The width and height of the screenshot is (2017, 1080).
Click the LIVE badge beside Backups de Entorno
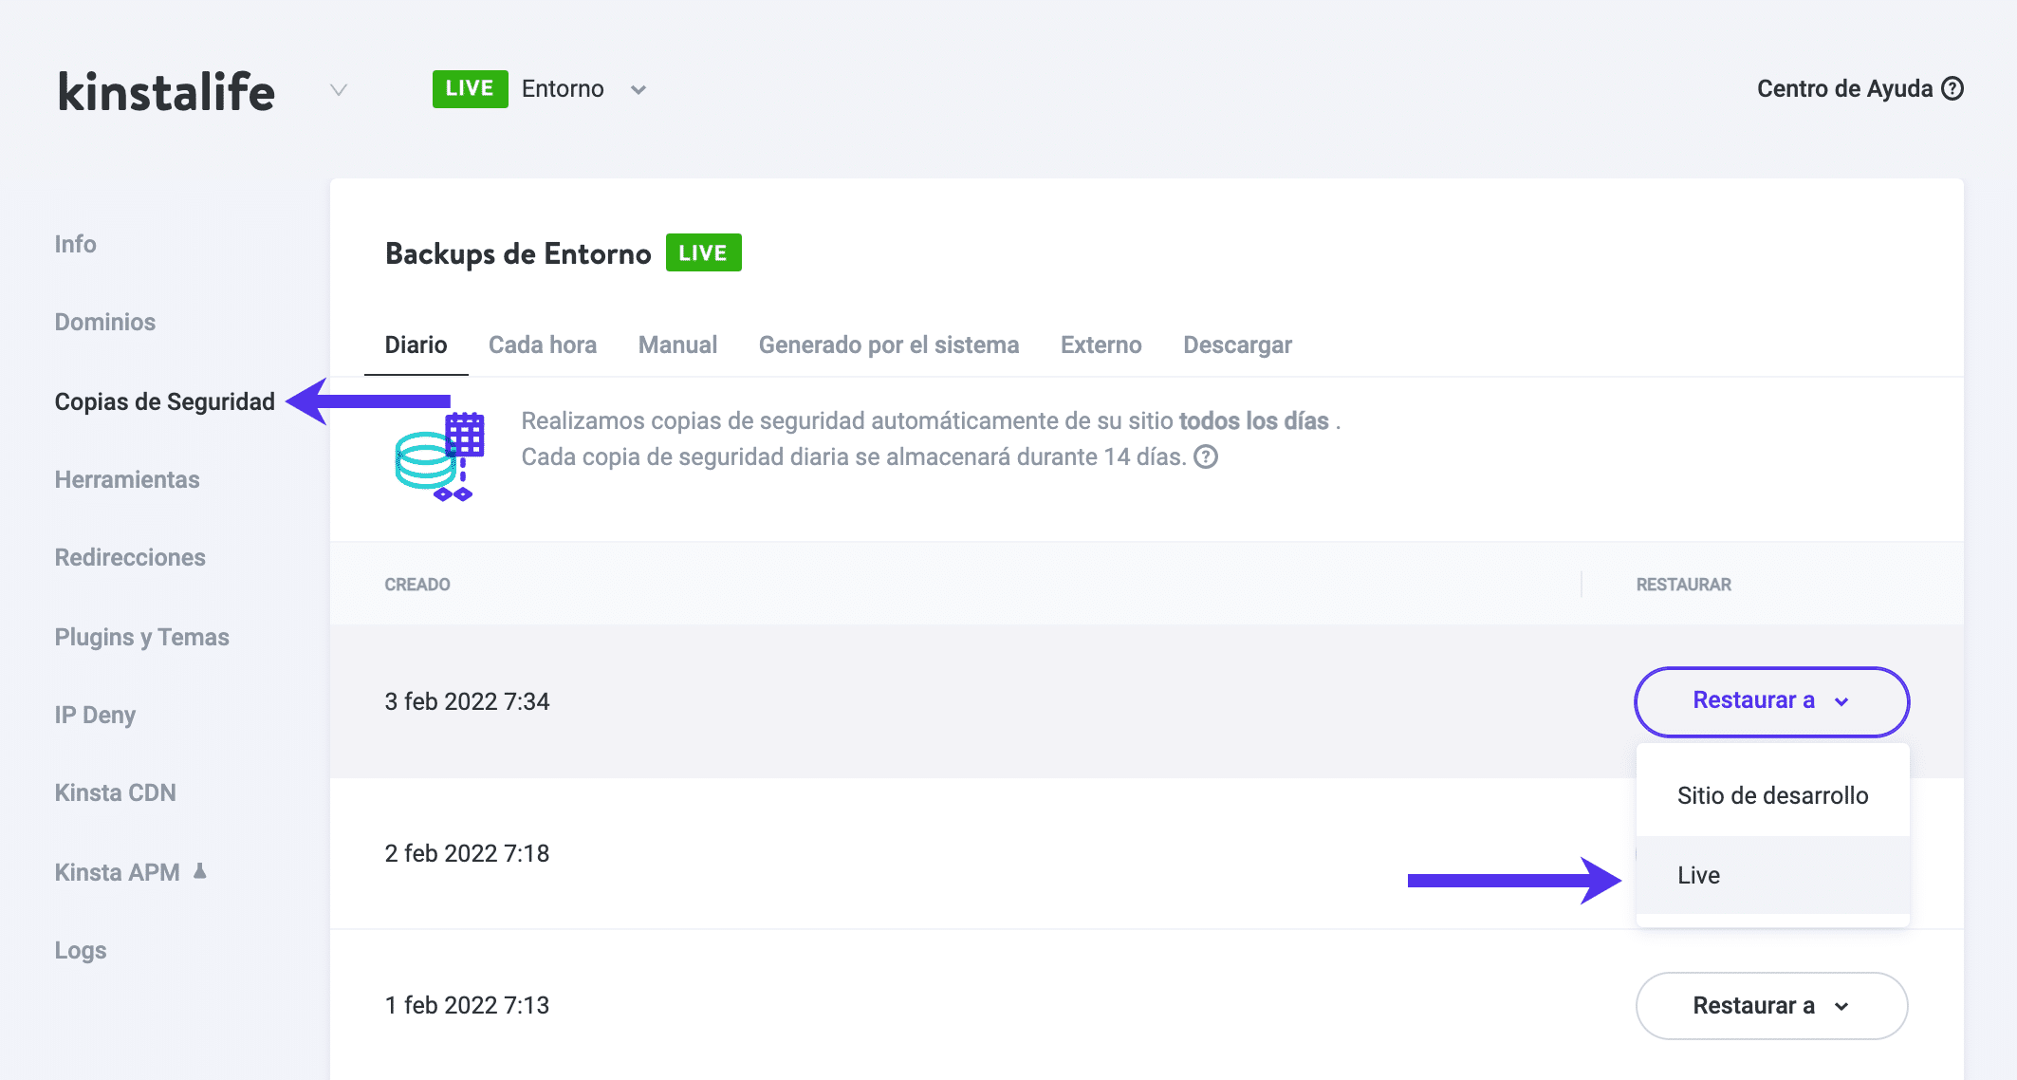703,253
